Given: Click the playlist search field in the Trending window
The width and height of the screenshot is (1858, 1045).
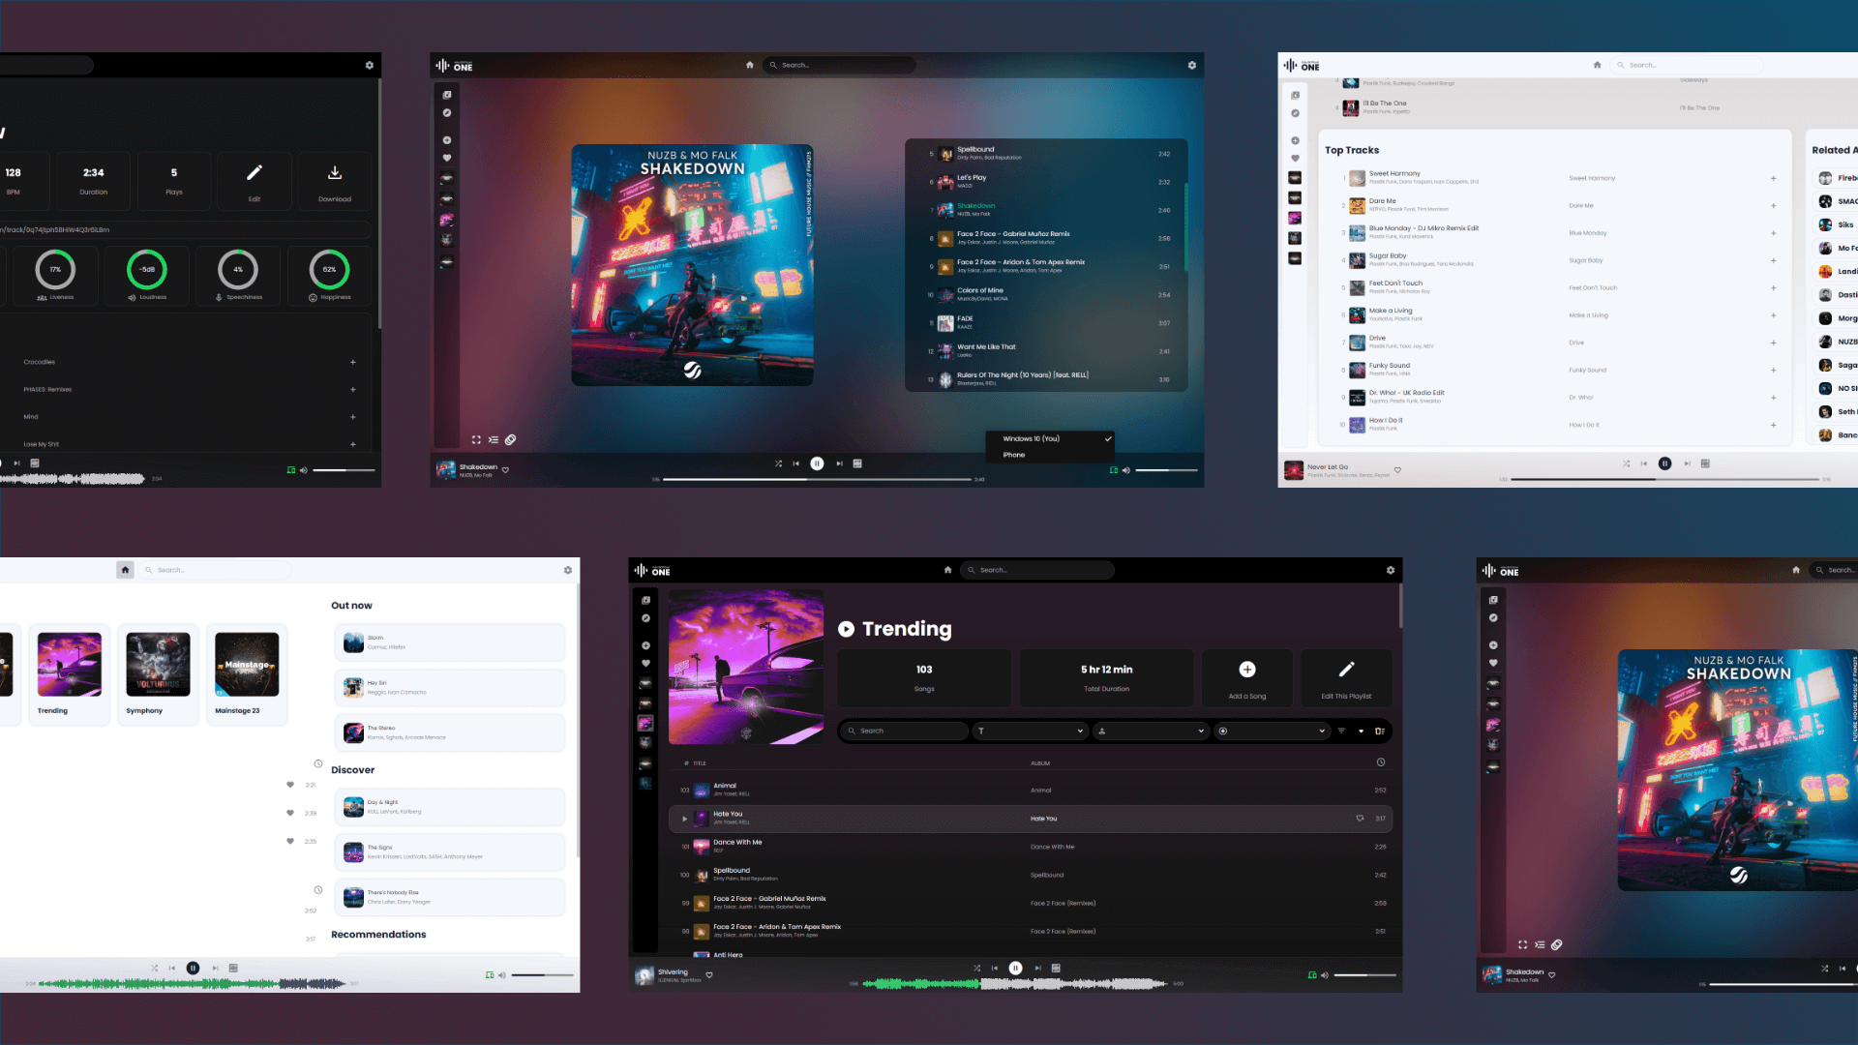Looking at the screenshot, I should click(904, 731).
